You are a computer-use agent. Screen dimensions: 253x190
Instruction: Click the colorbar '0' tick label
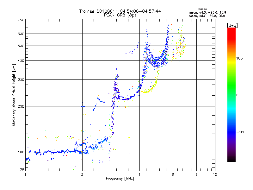pos(237,95)
